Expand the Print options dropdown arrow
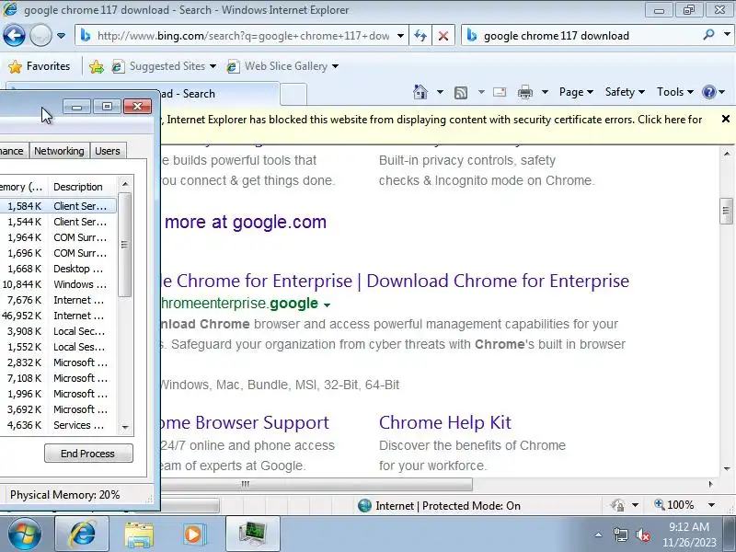The width and height of the screenshot is (736, 552). (x=545, y=92)
